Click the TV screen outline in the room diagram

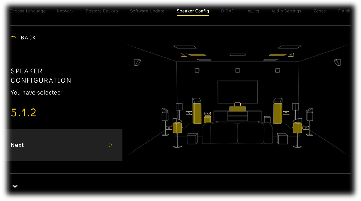tap(238, 92)
